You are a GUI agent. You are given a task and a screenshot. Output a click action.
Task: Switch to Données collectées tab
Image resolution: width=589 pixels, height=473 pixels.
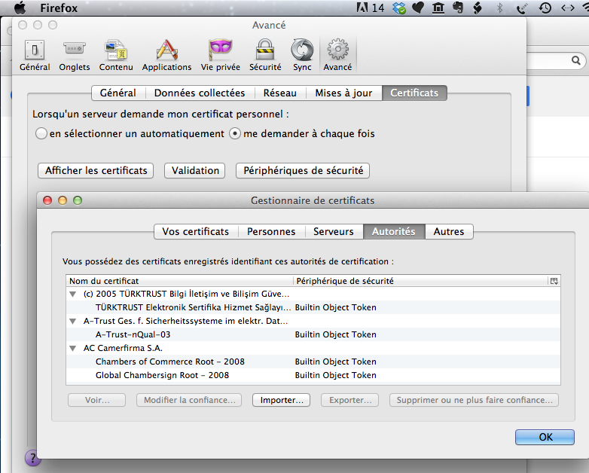coord(200,93)
